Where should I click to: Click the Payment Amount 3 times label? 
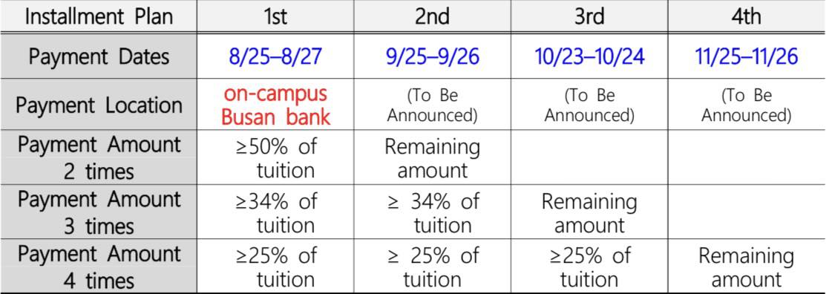click(x=99, y=212)
